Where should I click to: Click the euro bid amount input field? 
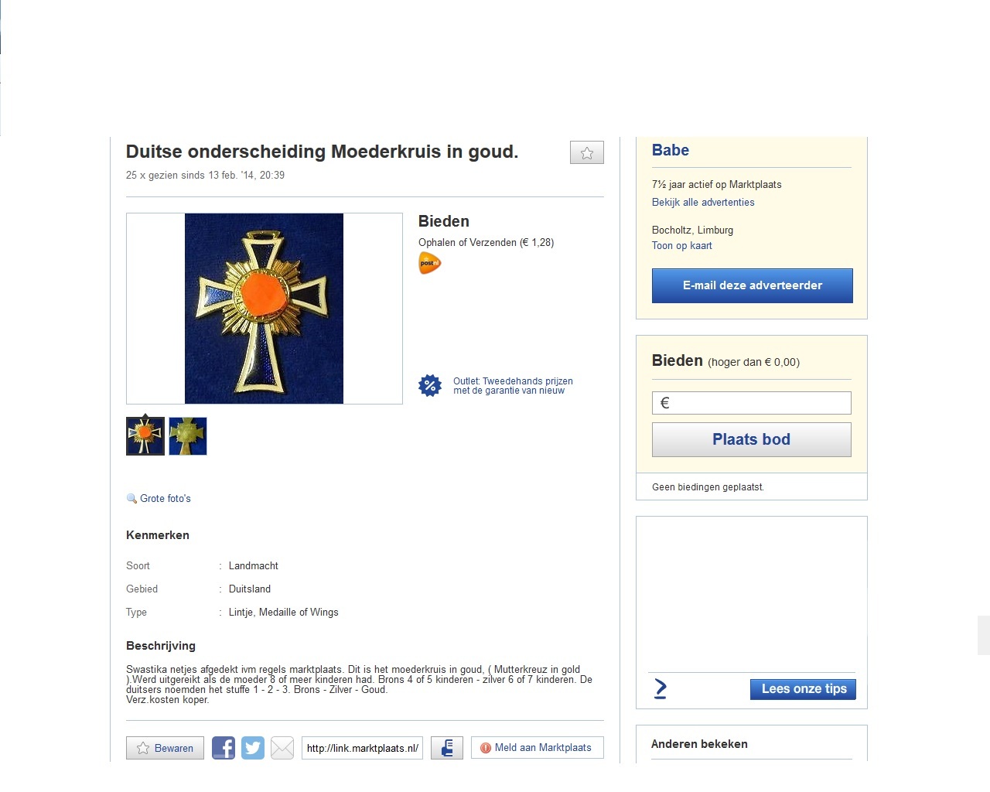(x=752, y=403)
